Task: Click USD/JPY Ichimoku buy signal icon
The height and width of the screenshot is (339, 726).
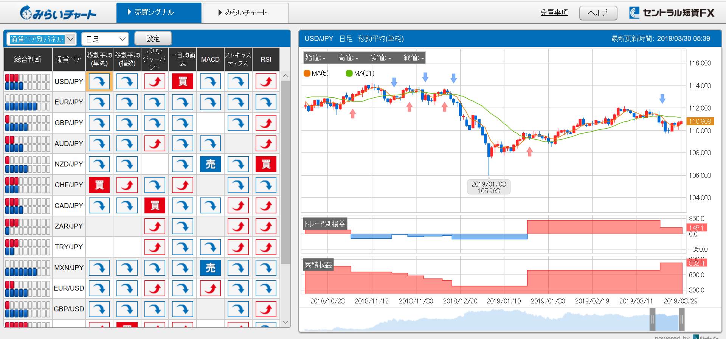Action: pos(183,81)
